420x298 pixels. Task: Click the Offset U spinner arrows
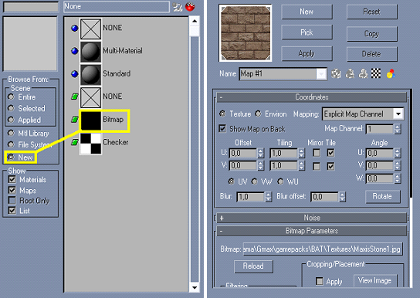261,153
